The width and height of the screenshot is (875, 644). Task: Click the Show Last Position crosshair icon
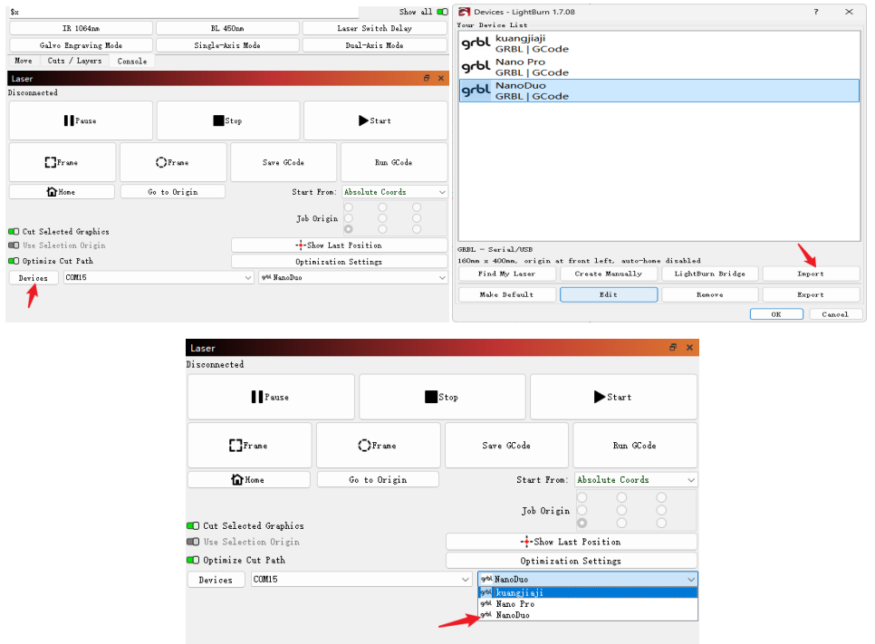[x=299, y=245]
